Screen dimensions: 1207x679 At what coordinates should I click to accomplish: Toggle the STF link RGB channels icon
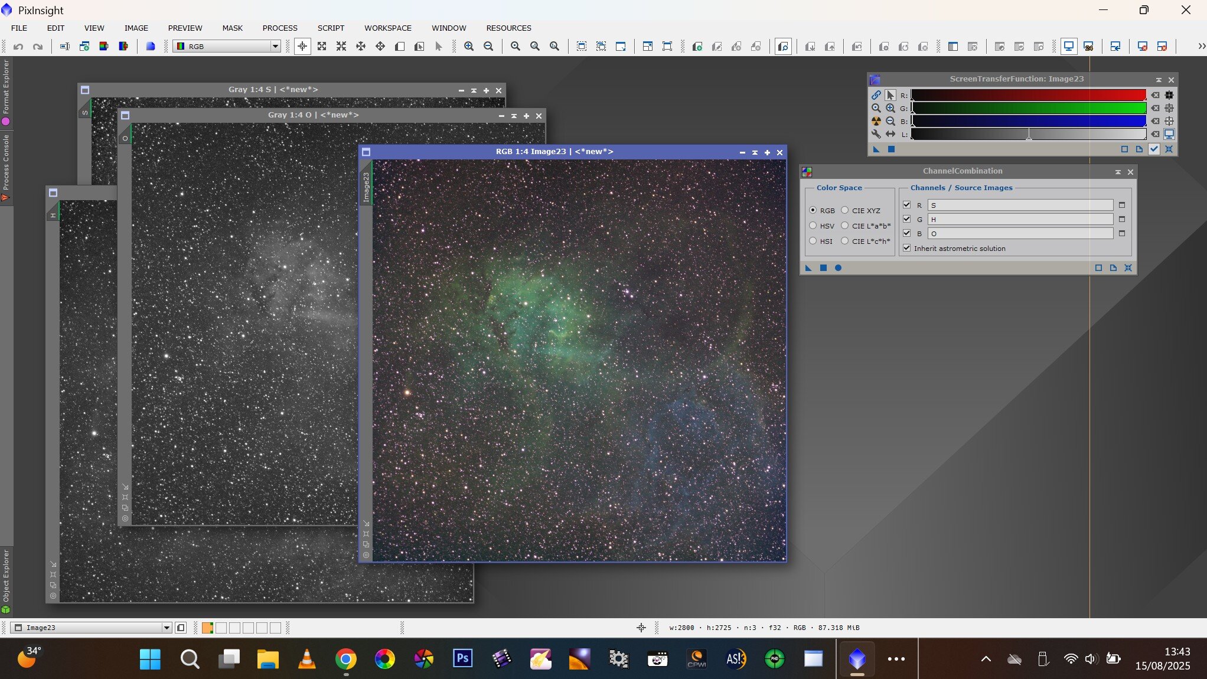pos(876,95)
